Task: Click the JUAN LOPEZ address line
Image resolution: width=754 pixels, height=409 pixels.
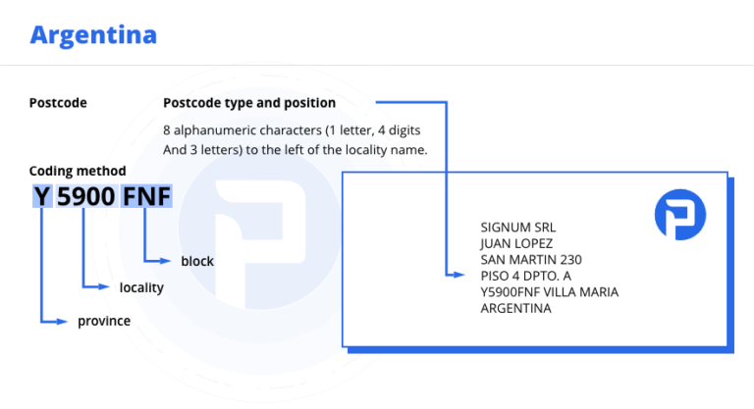Action: (x=517, y=243)
